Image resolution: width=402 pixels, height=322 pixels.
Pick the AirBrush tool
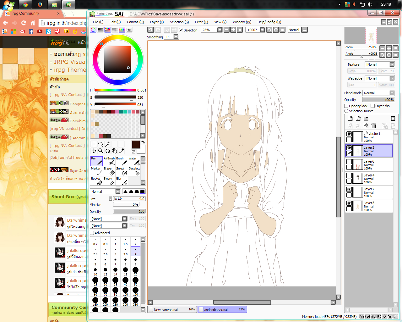pos(109,161)
